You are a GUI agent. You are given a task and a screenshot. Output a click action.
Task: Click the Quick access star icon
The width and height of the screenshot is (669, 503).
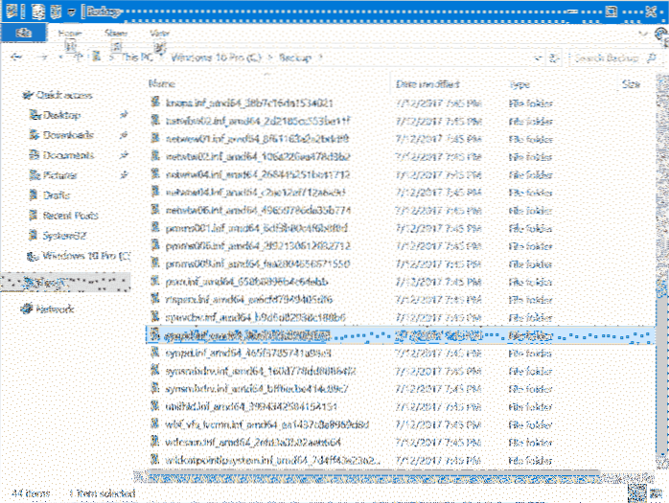point(27,95)
